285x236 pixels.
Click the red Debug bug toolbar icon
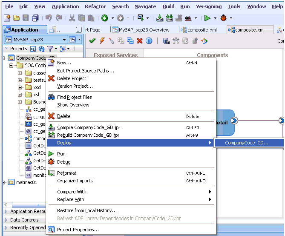click(x=223, y=18)
